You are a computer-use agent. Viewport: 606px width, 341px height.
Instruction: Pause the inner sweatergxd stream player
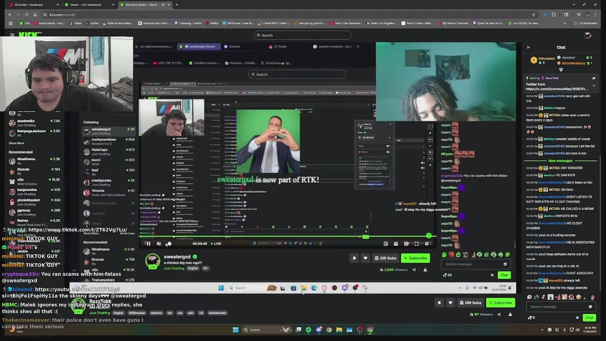point(148,243)
